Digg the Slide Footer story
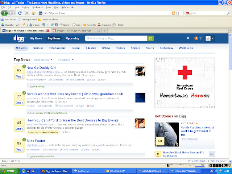This screenshot has height=174, width=232. pyautogui.click(x=19, y=149)
